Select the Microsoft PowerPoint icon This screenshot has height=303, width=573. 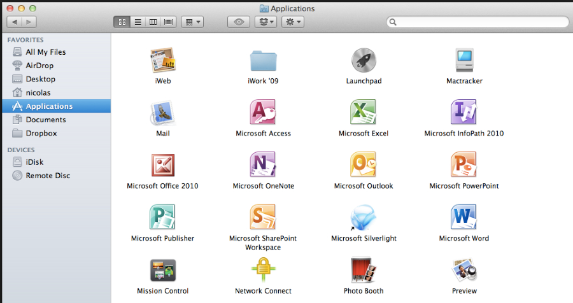pyautogui.click(x=463, y=164)
